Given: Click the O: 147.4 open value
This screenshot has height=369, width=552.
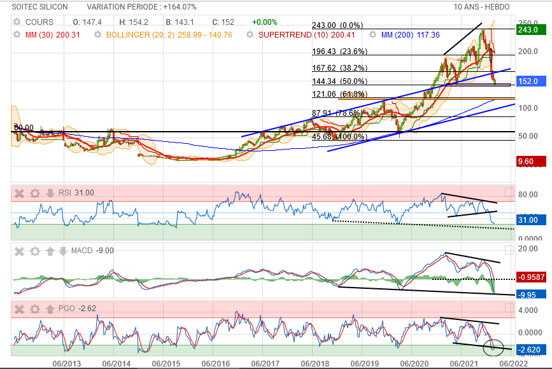Looking at the screenshot, I should tap(87, 22).
